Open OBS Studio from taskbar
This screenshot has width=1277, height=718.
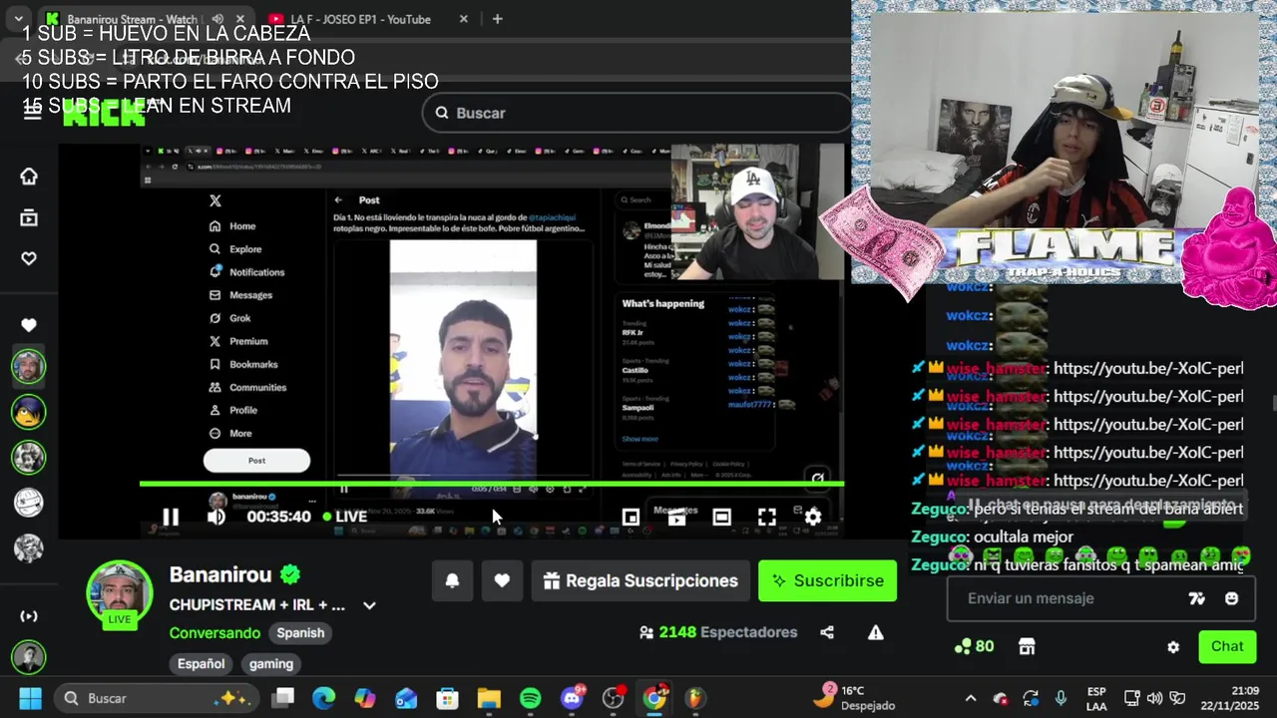point(613,698)
